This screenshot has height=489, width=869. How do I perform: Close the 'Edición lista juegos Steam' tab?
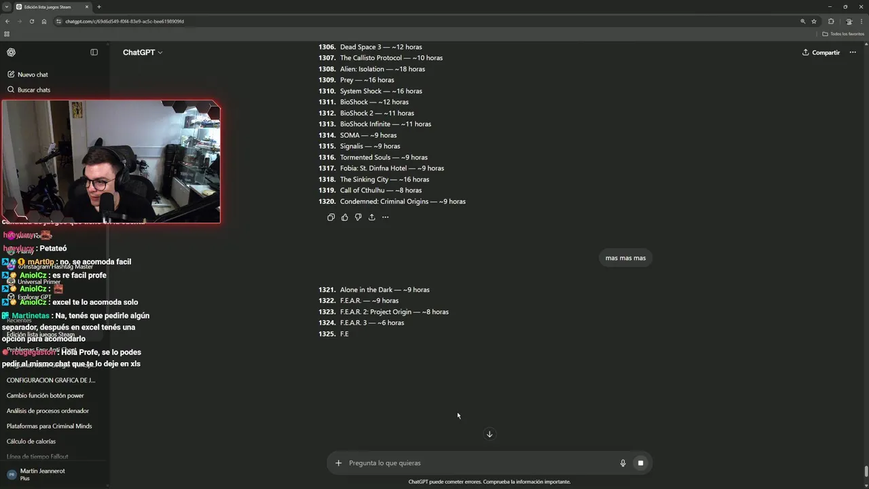[86, 7]
